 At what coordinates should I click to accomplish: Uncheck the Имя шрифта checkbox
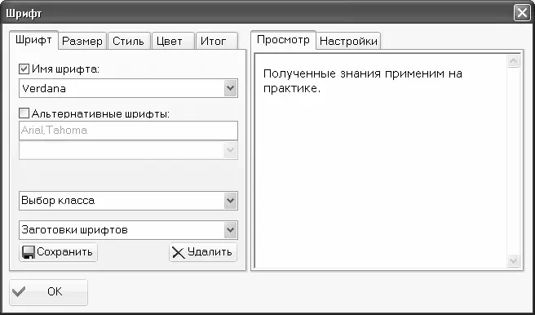coord(24,69)
